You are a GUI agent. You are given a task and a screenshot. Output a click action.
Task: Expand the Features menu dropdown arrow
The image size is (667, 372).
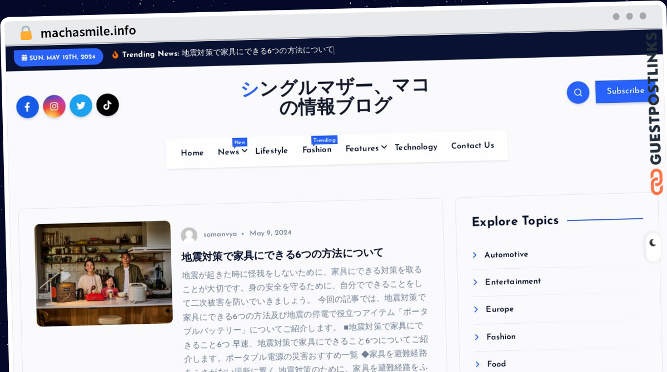click(x=384, y=147)
